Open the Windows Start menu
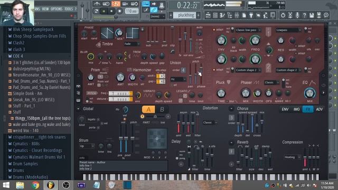 [6, 185]
